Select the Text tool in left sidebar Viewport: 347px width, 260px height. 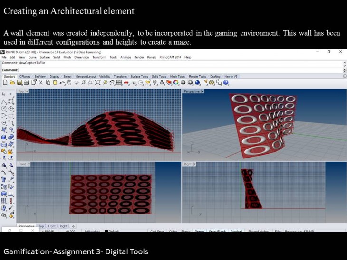[x=4, y=180]
